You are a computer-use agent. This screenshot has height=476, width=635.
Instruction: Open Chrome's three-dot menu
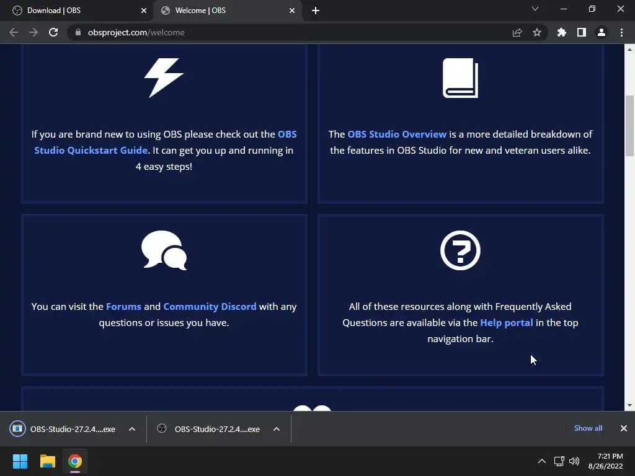click(x=621, y=32)
